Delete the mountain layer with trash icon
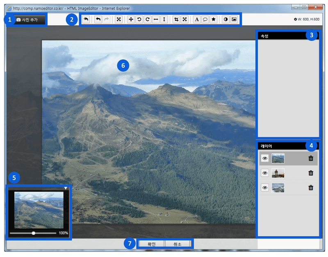This screenshot has height=257, width=328. pos(311,158)
